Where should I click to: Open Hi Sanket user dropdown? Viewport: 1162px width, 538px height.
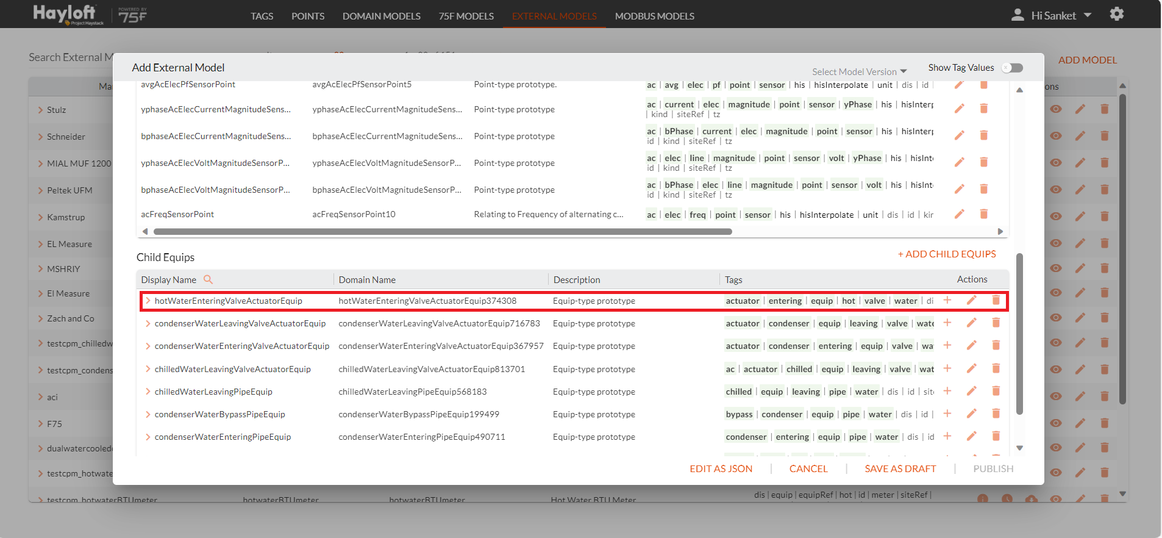pos(1061,16)
